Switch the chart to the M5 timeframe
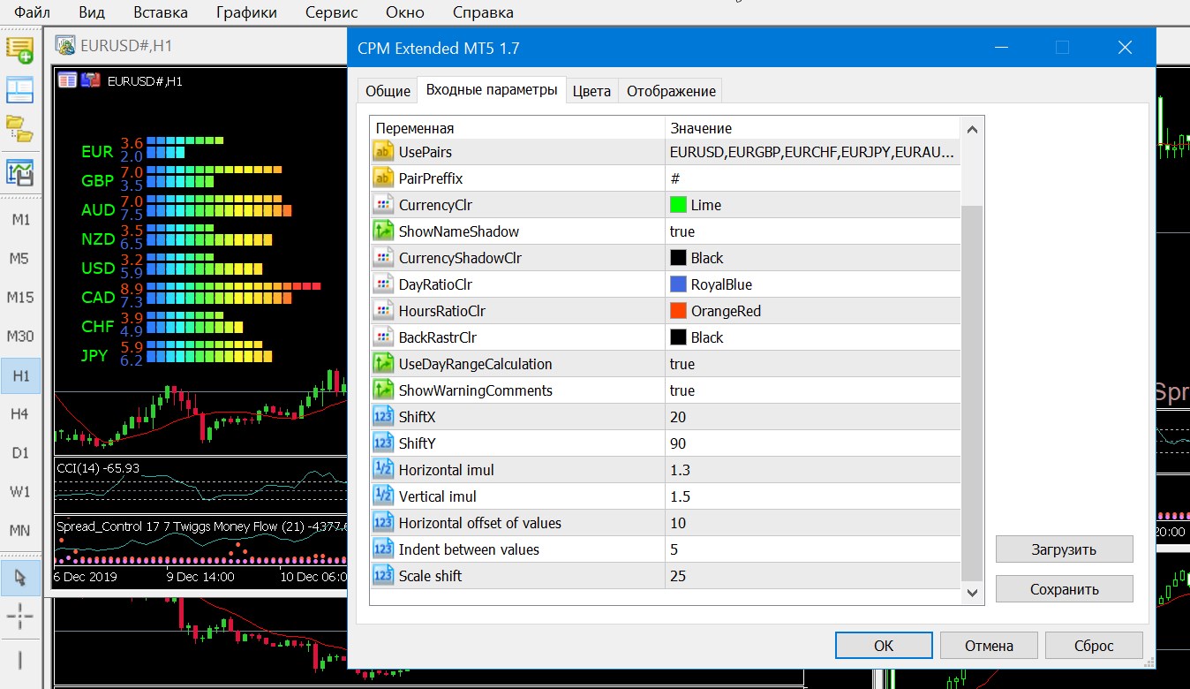This screenshot has height=689, width=1190. pyautogui.click(x=20, y=259)
